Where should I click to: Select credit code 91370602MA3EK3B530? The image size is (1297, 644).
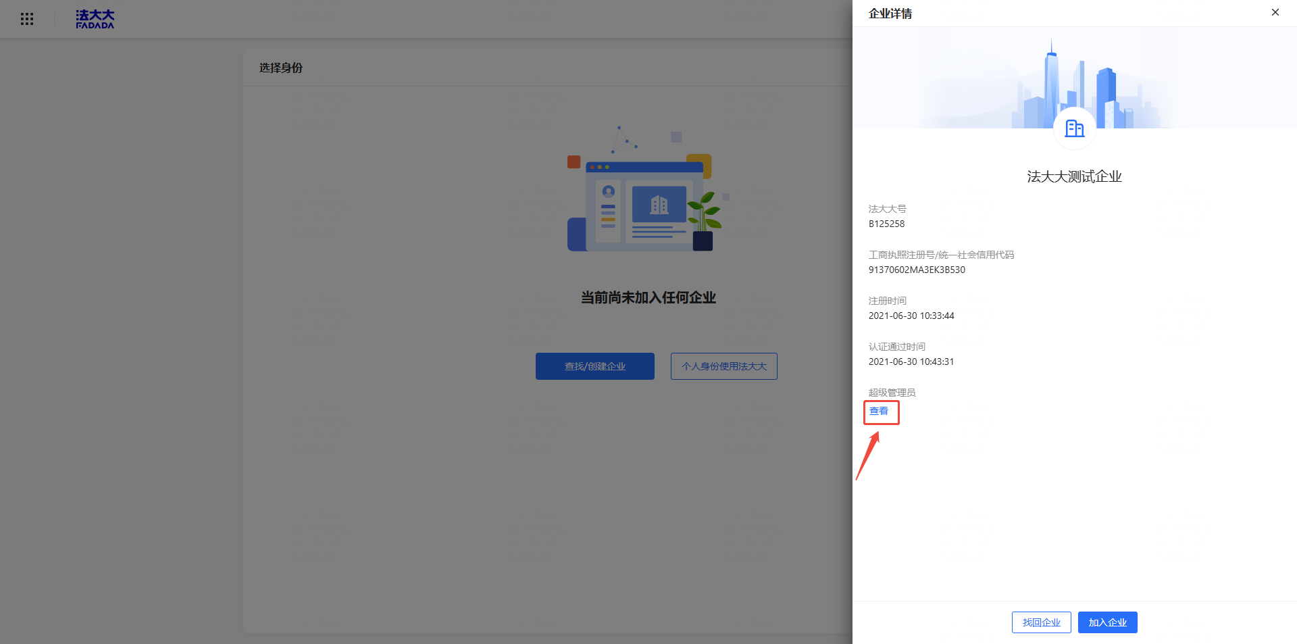coord(917,270)
